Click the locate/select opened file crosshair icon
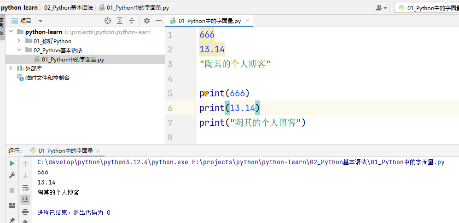 point(108,21)
